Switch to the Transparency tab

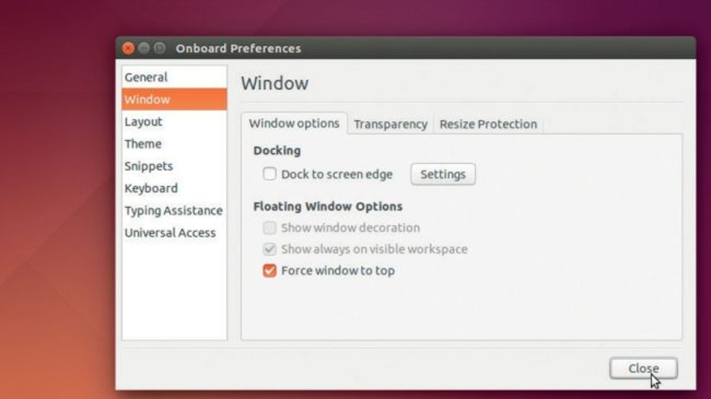390,124
